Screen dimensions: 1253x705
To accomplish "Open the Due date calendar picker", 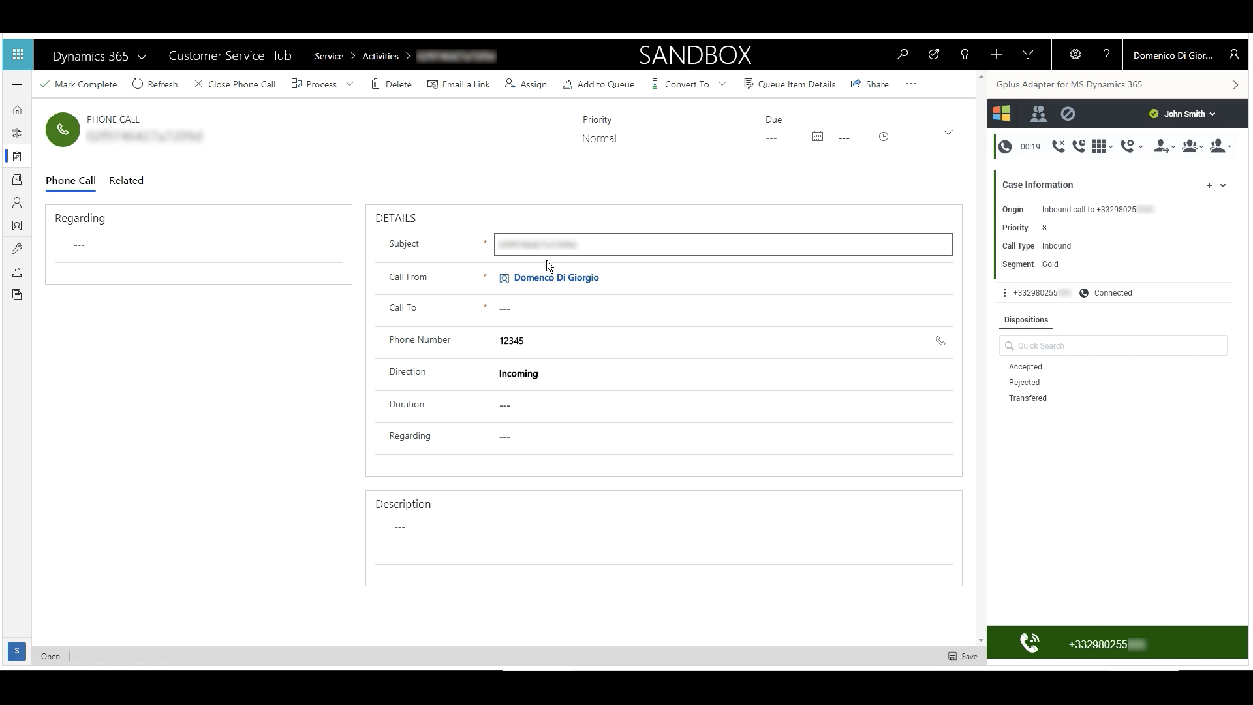I will (x=818, y=136).
